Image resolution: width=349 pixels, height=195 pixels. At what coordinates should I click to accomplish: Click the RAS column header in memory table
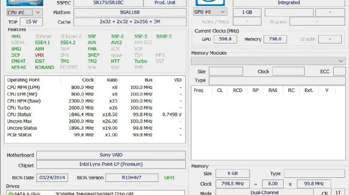[x=273, y=90]
